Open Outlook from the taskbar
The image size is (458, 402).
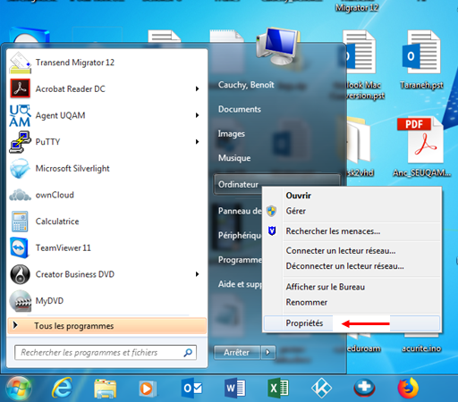(x=191, y=389)
